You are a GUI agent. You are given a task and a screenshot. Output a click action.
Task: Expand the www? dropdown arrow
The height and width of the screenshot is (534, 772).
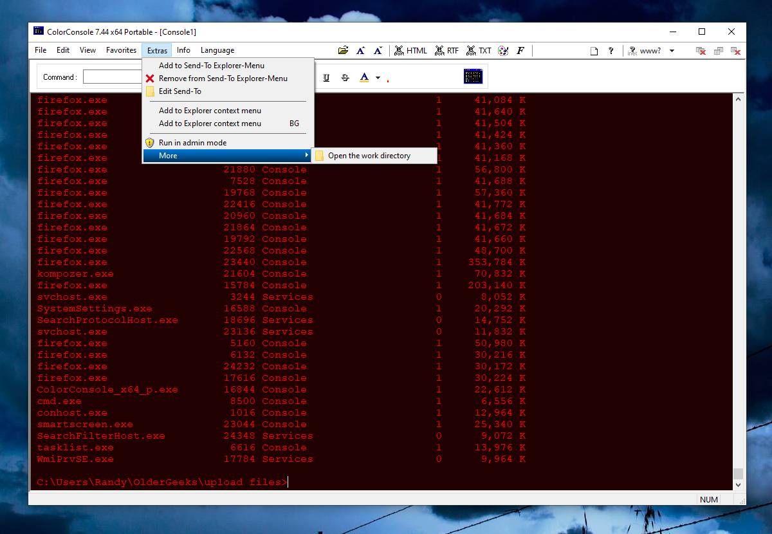[672, 50]
